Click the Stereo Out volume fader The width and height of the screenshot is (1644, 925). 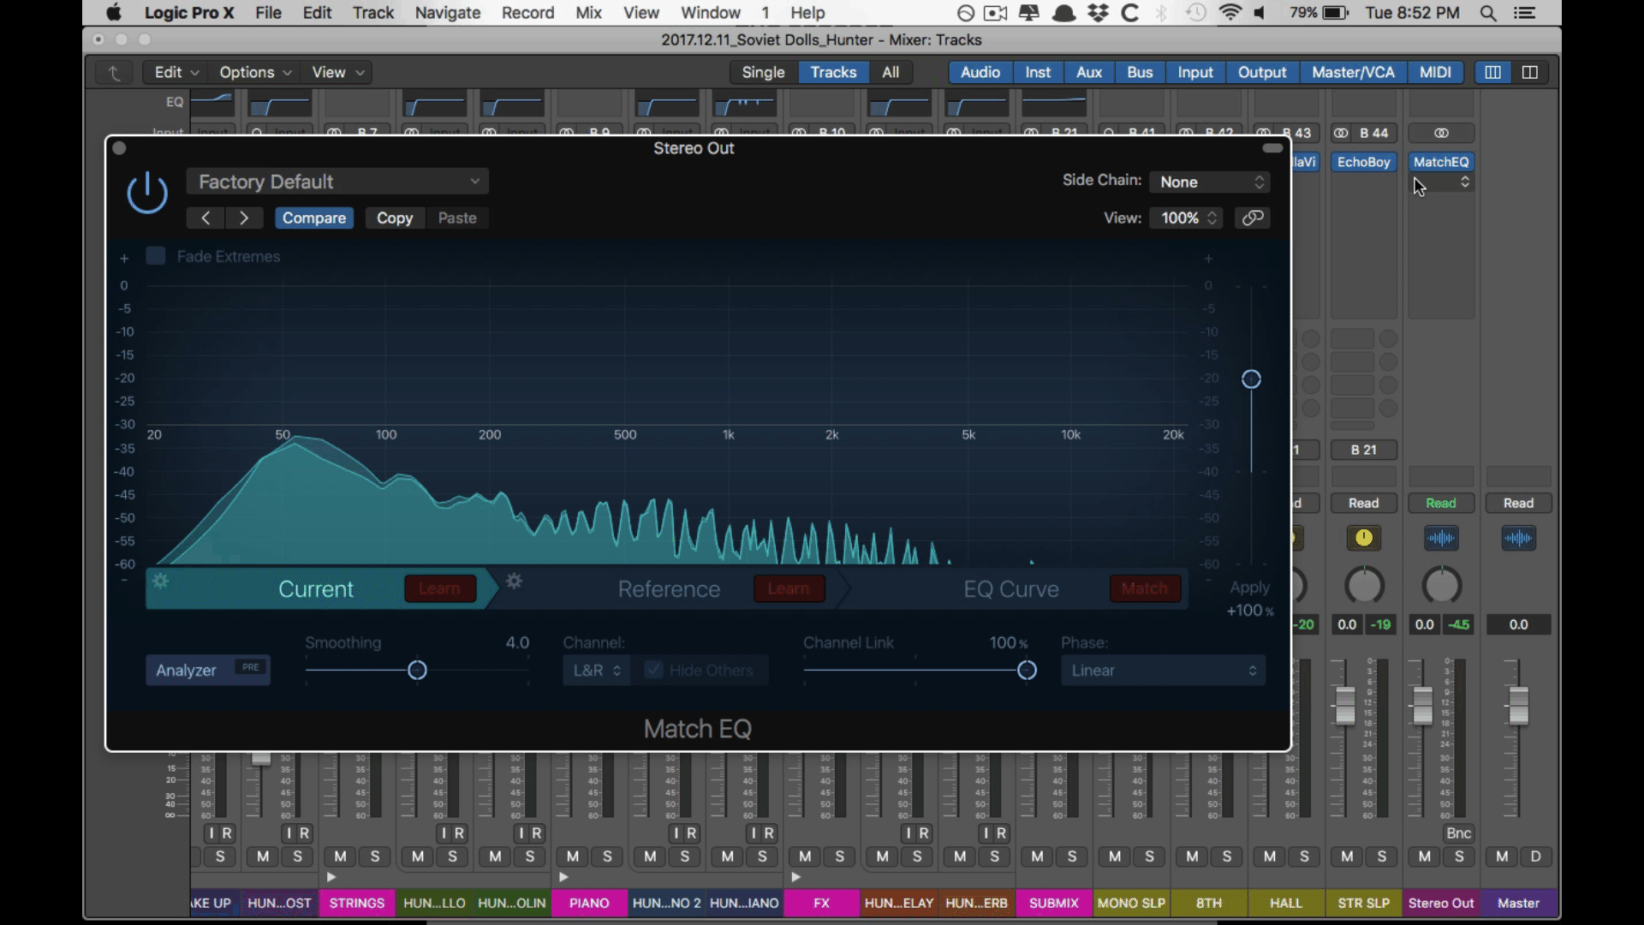(x=1422, y=705)
